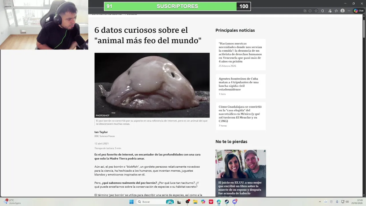Add this page to favorites star
This screenshot has height=206, width=366.
[x=316, y=11]
